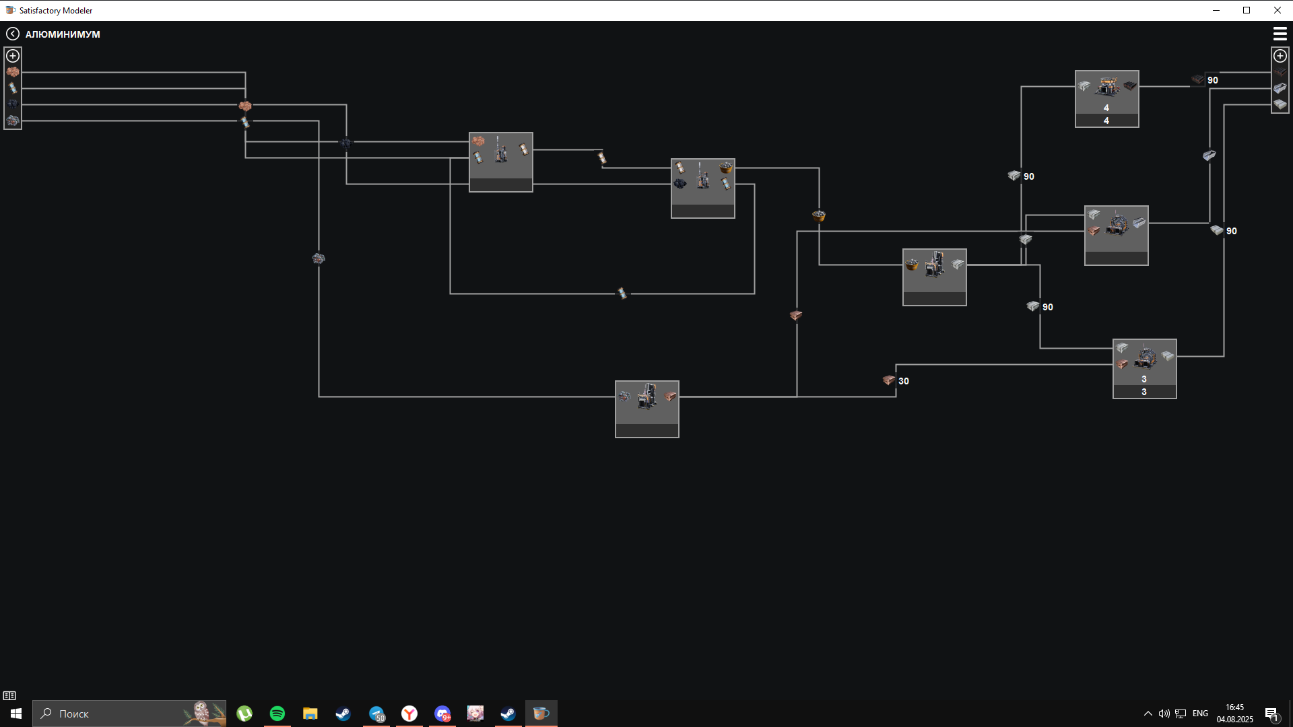The width and height of the screenshot is (1293, 727).
Task: Select the aluminum scrap node
Action: [x=819, y=216]
